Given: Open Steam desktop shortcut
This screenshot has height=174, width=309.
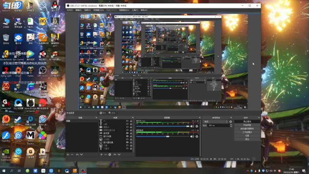Looking at the screenshot, I should click(x=18, y=121).
